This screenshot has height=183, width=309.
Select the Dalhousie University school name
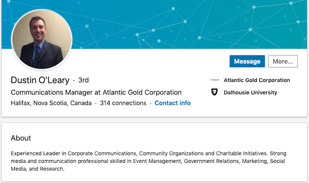(x=250, y=93)
